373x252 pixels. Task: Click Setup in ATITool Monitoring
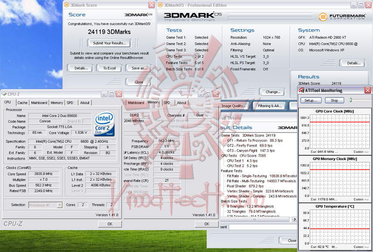point(311,100)
